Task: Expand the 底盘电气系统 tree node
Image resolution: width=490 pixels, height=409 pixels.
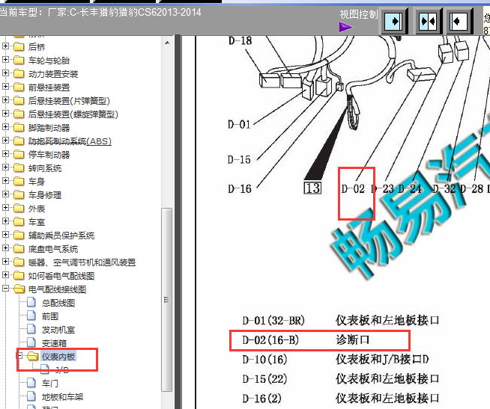Action: (5, 247)
